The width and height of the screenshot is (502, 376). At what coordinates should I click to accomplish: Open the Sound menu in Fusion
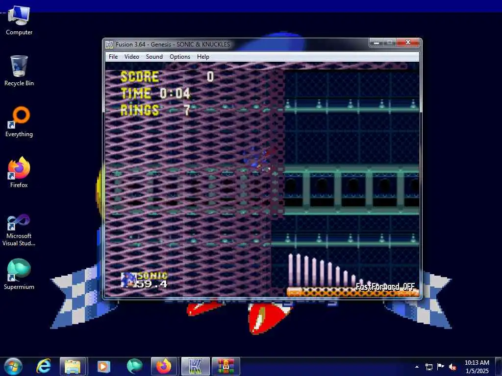point(154,57)
